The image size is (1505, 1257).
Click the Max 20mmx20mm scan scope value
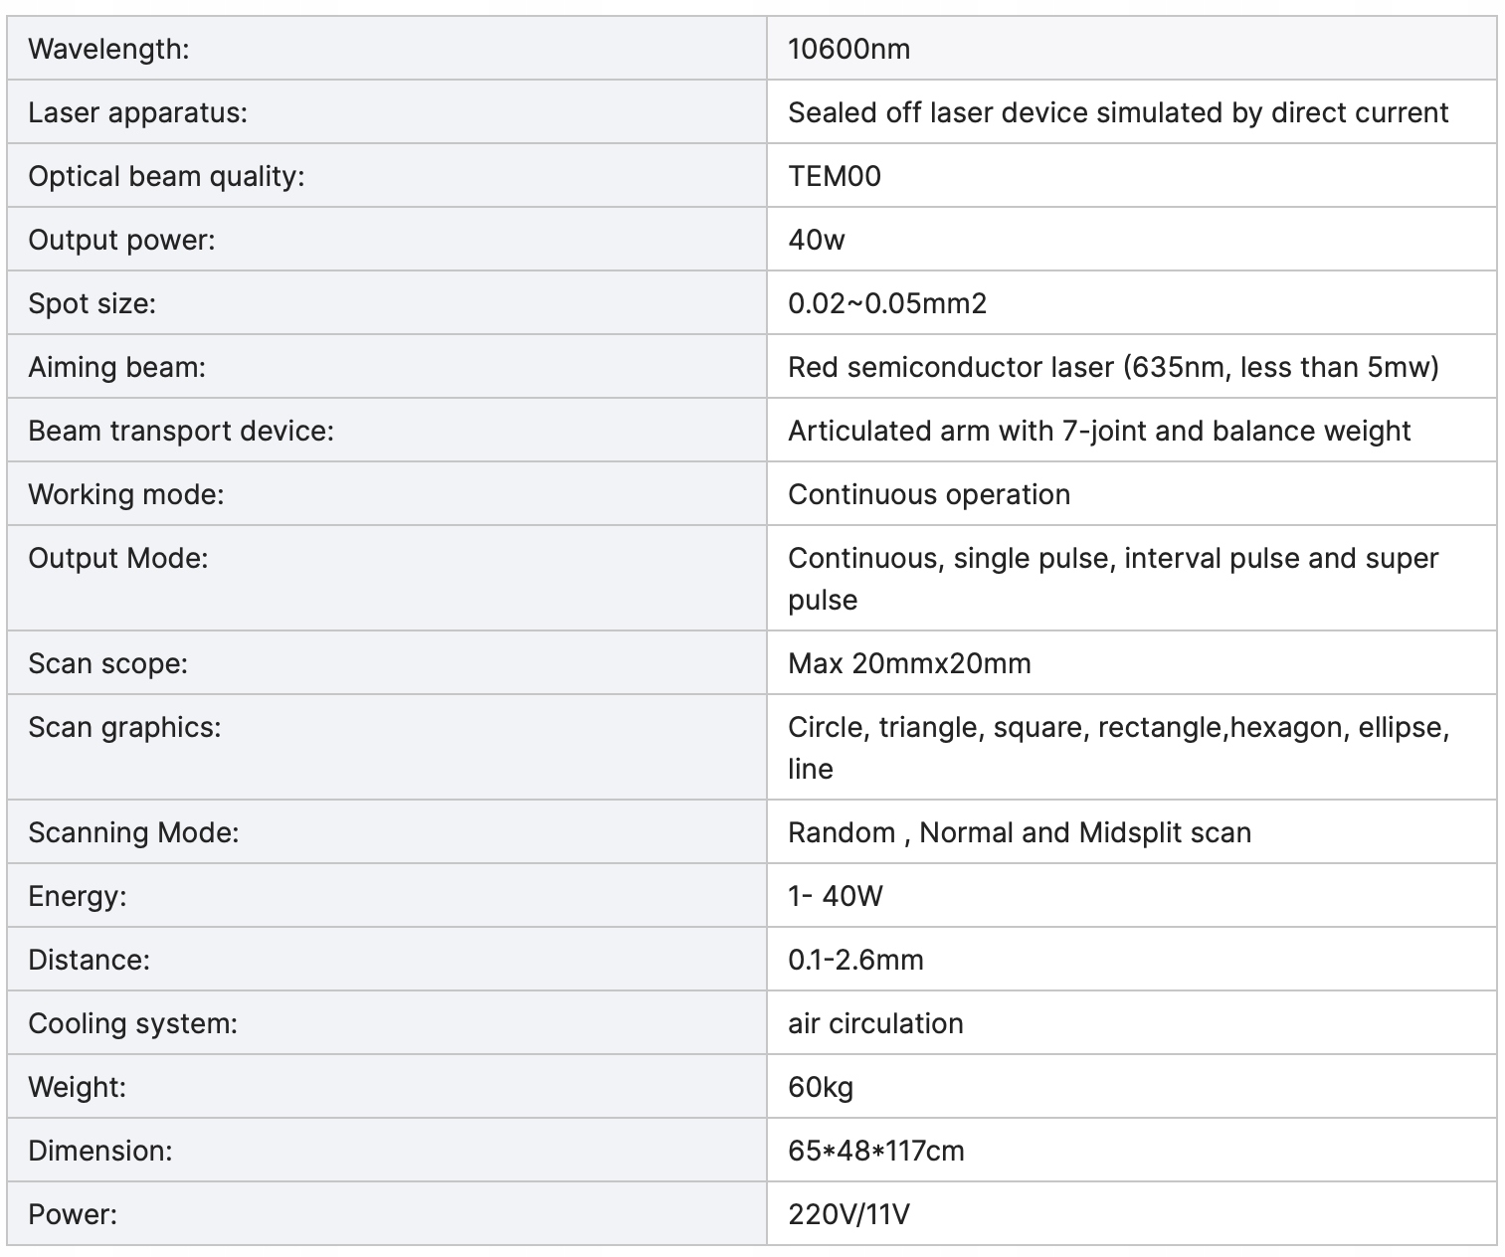point(908,663)
